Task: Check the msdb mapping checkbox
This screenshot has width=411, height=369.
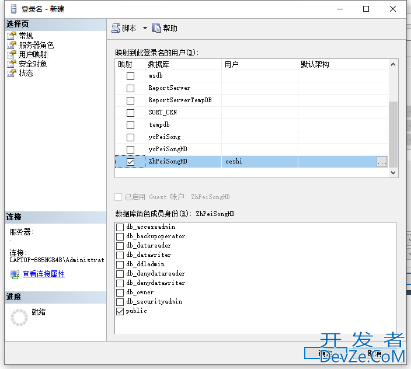Action: (x=130, y=76)
